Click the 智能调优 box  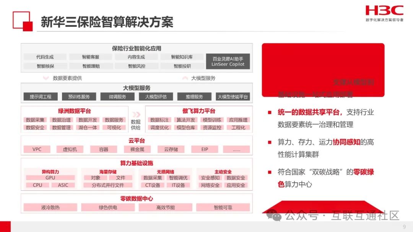point(178,177)
